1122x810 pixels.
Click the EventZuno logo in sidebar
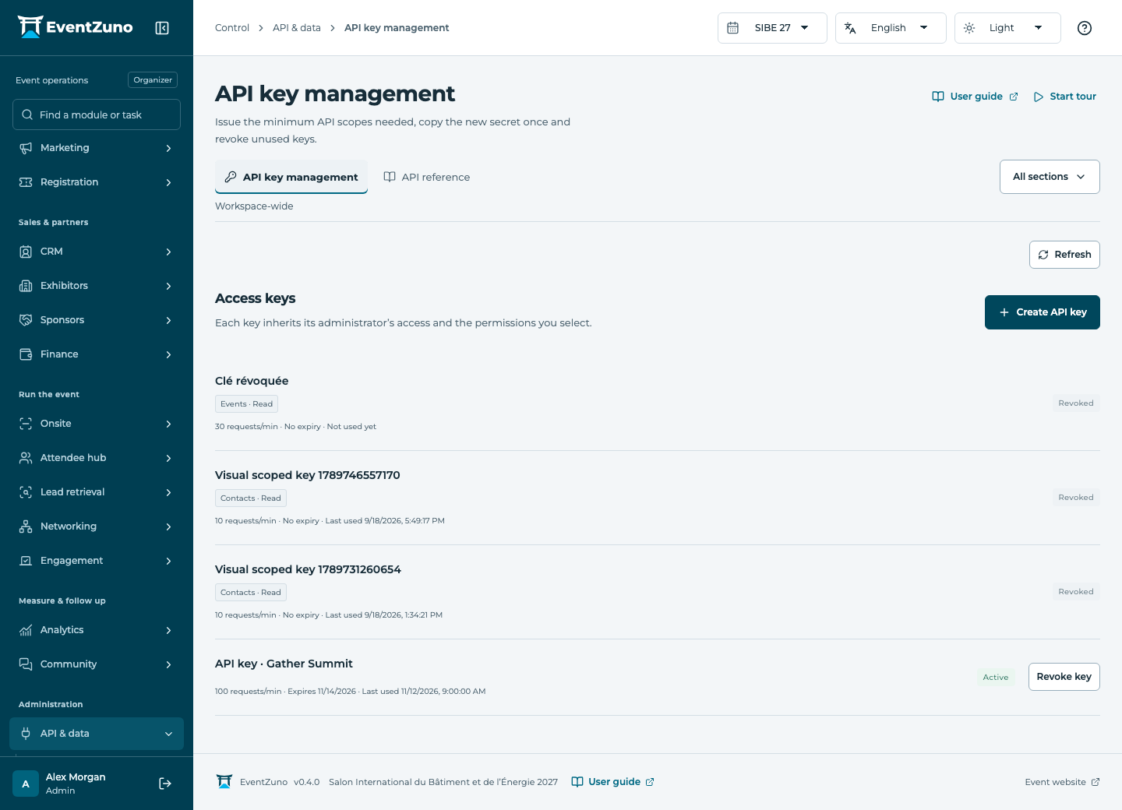point(76,27)
